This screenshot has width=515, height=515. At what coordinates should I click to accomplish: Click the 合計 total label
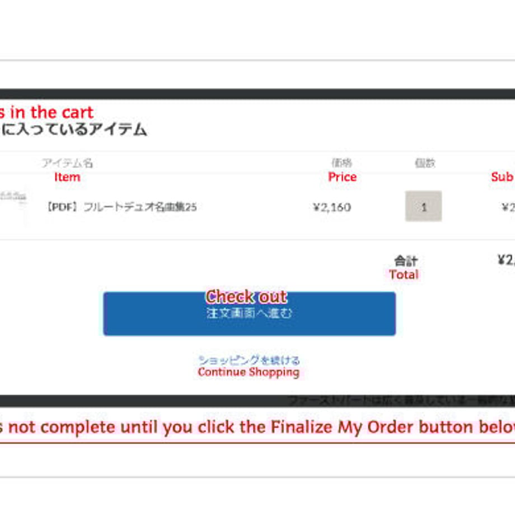tap(406, 261)
